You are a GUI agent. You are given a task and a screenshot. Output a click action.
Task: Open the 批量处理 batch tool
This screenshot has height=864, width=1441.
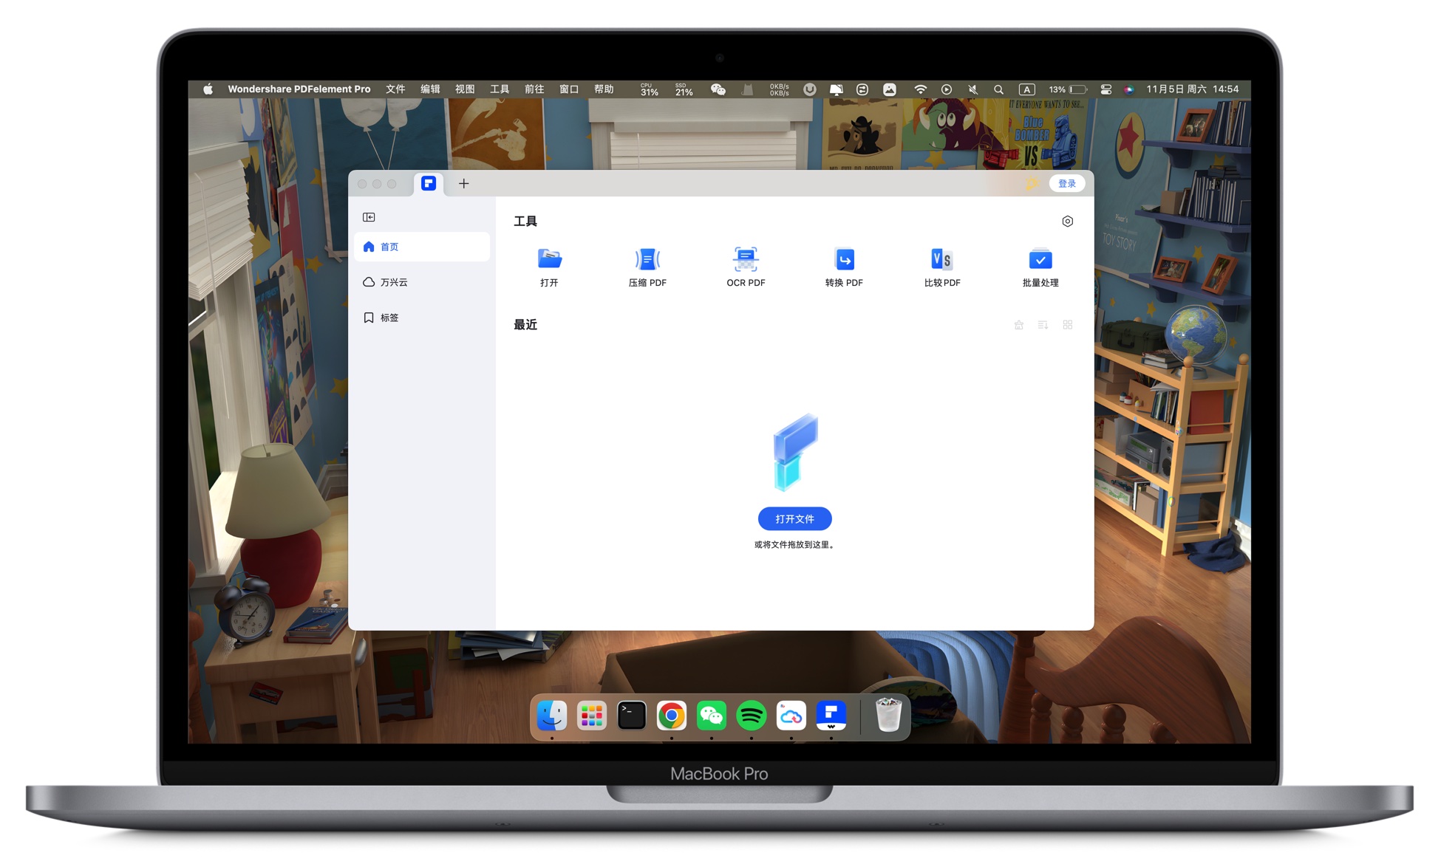click(x=1040, y=267)
